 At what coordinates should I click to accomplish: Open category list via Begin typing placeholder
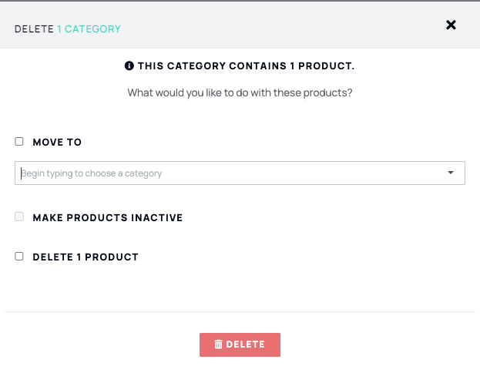(x=91, y=173)
